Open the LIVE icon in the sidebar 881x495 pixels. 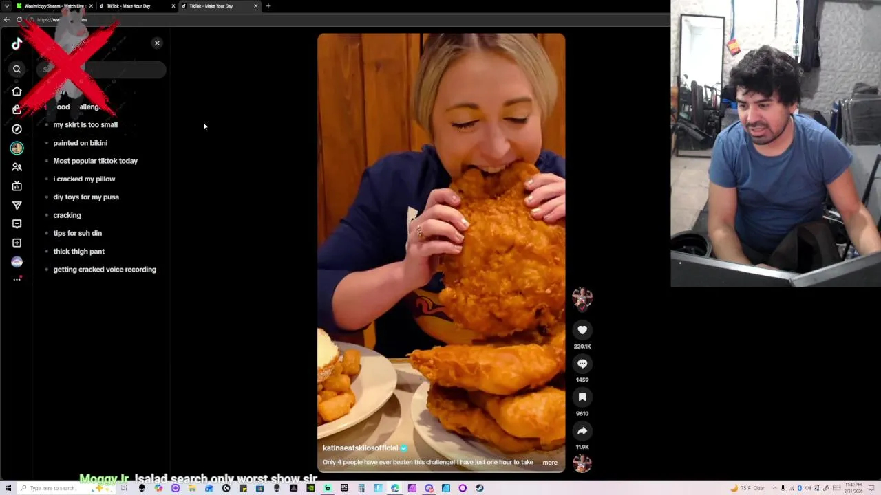tap(17, 186)
